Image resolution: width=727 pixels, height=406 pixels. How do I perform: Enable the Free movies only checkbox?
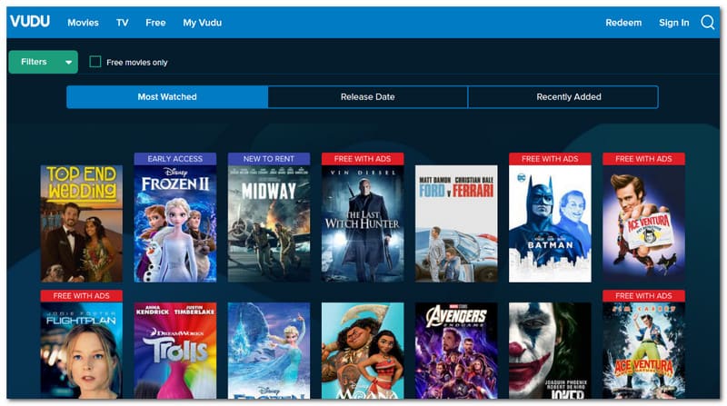(95, 62)
